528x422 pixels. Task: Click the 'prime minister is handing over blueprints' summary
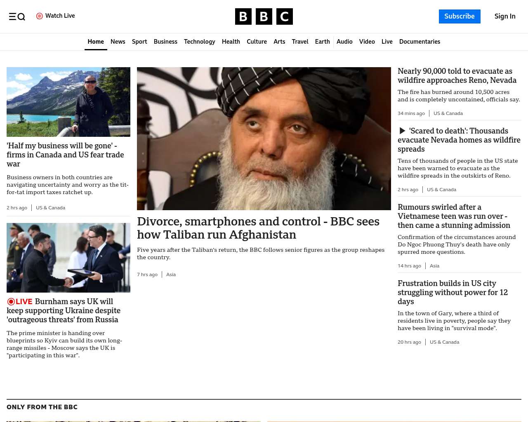[64, 344]
